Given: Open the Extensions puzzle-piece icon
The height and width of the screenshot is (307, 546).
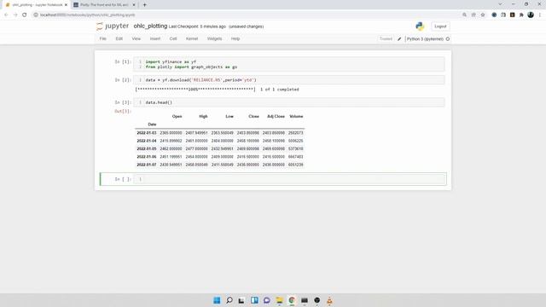Looking at the screenshot, I should 521,15.
